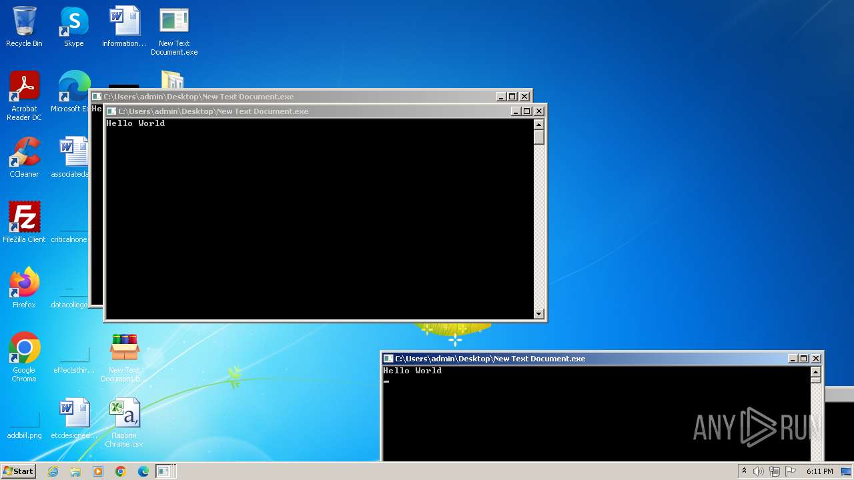The width and height of the screenshot is (854, 480).
Task: Open system menu icon of bottom console
Action: [x=388, y=359]
